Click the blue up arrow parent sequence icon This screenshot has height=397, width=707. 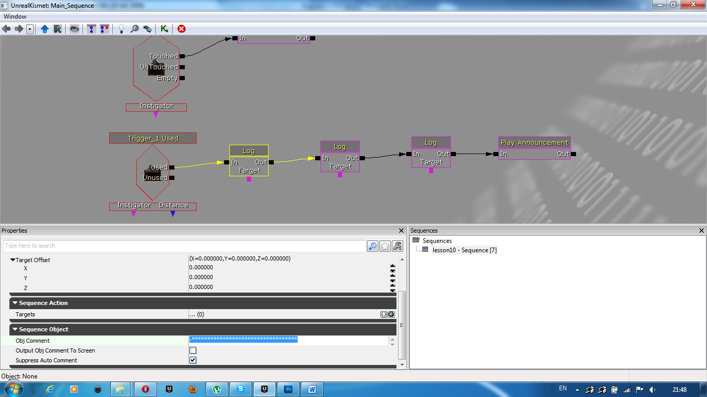(45, 29)
